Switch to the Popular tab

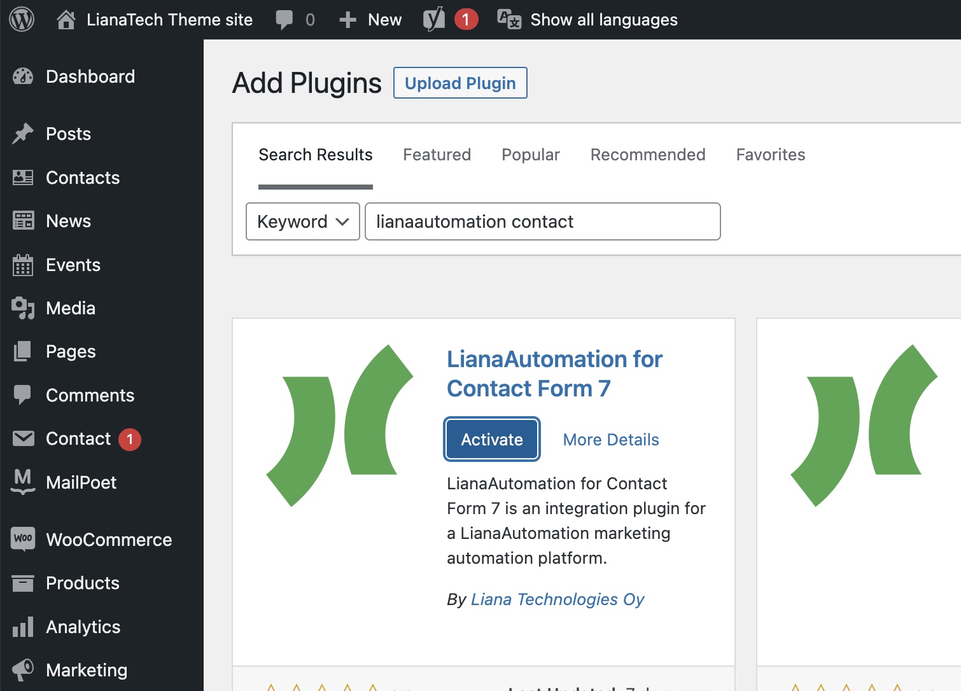pos(530,155)
